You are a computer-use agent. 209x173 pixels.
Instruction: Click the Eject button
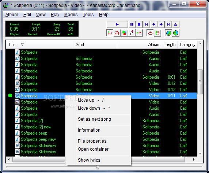(x=175, y=25)
